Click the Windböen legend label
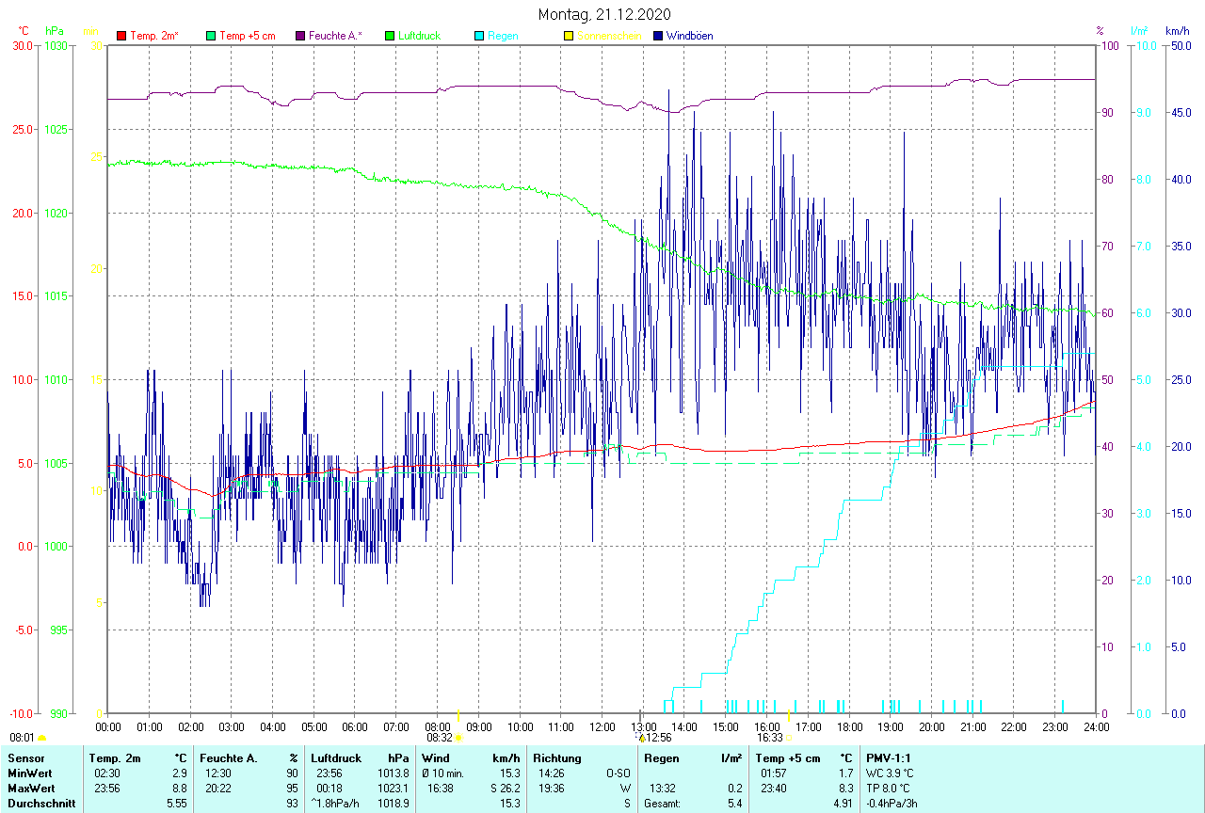1205x813 pixels. pos(689,36)
